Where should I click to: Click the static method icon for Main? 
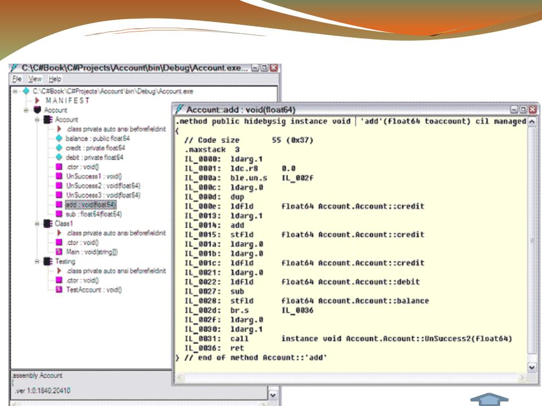pyautogui.click(x=59, y=252)
